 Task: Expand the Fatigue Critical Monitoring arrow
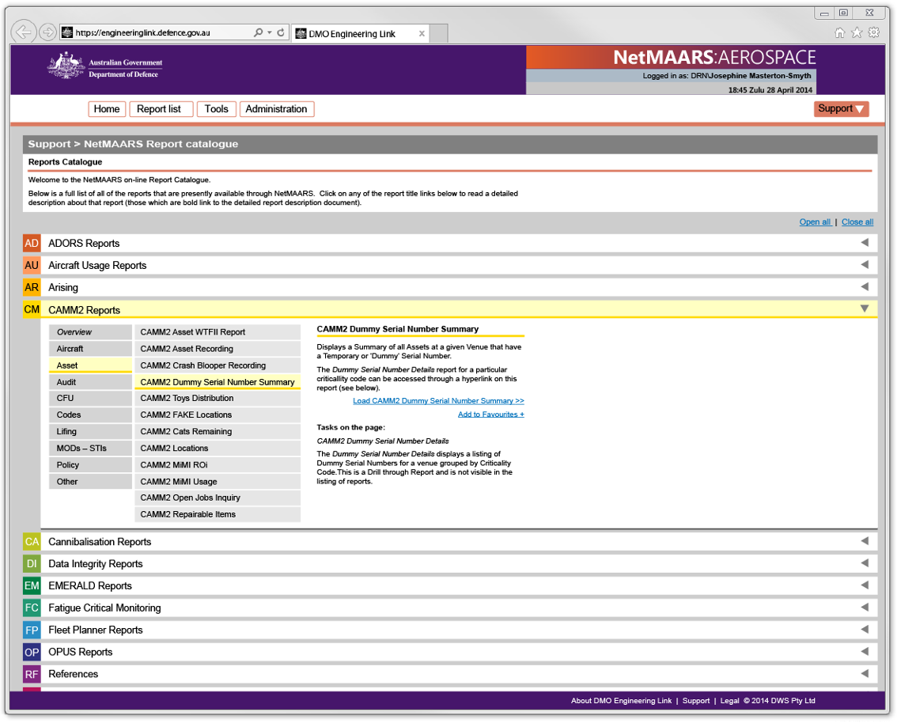(865, 608)
